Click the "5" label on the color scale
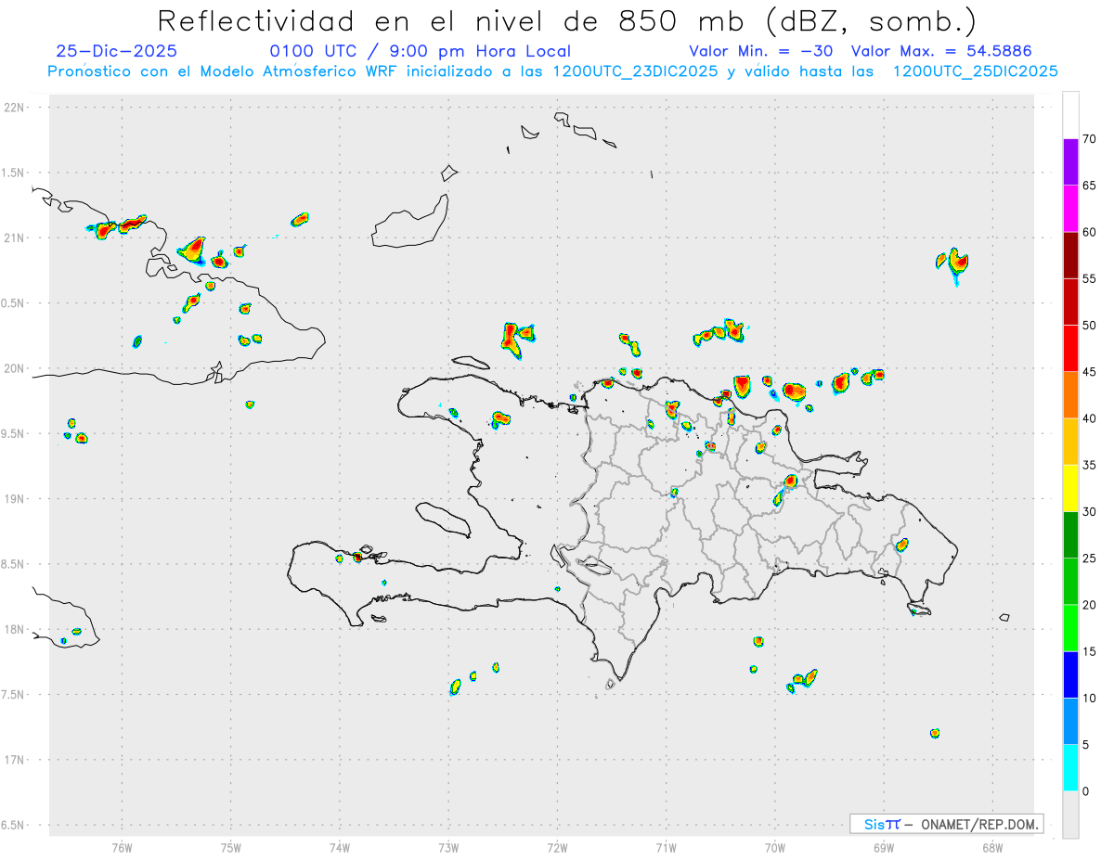 (1086, 744)
